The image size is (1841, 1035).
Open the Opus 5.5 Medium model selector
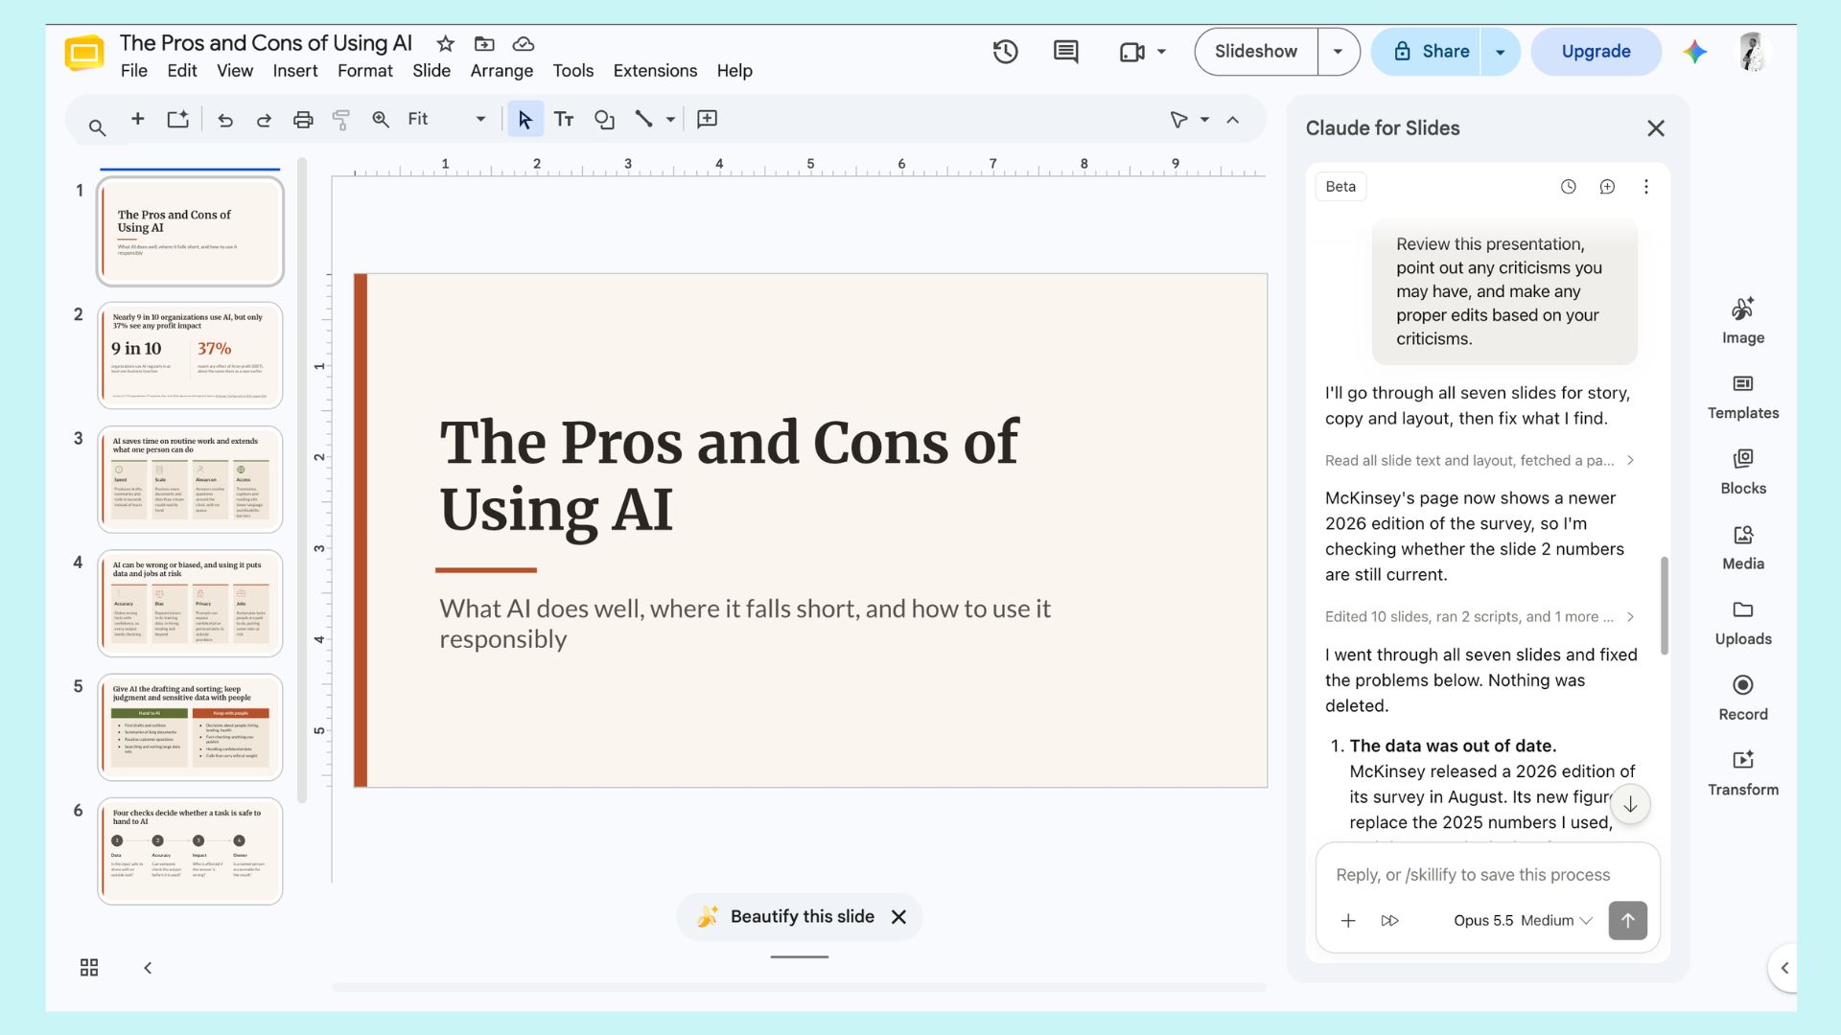tap(1523, 921)
